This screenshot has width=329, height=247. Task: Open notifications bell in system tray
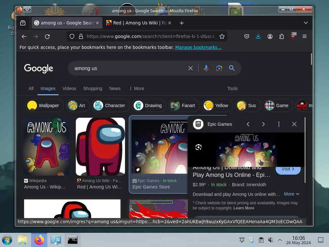coord(242,240)
